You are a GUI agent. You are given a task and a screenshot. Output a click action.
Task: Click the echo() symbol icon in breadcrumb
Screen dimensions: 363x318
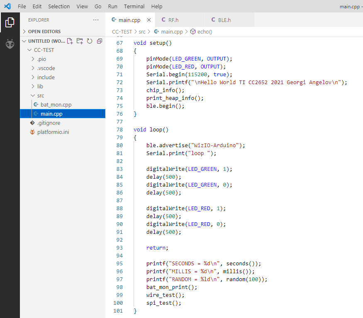point(193,32)
